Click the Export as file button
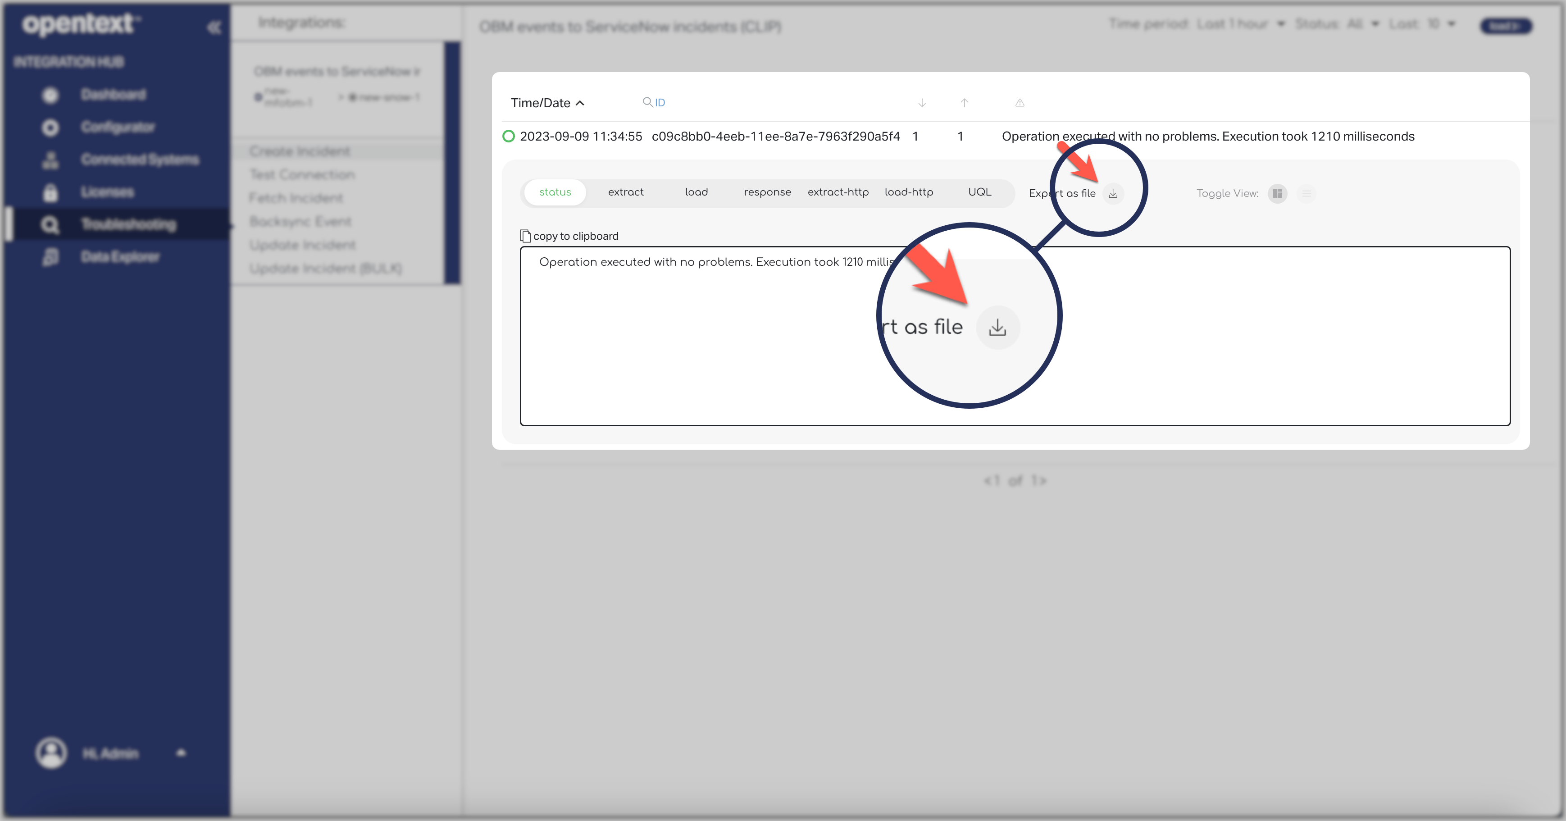This screenshot has height=821, width=1566. click(x=1112, y=192)
